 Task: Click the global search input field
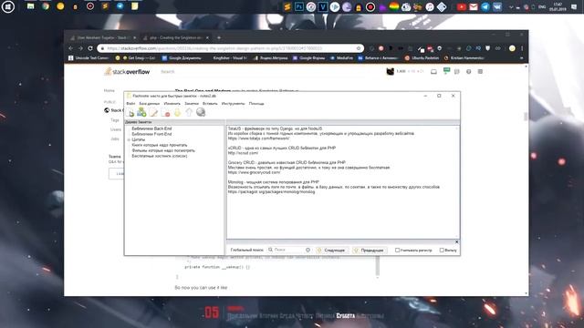point(289,250)
